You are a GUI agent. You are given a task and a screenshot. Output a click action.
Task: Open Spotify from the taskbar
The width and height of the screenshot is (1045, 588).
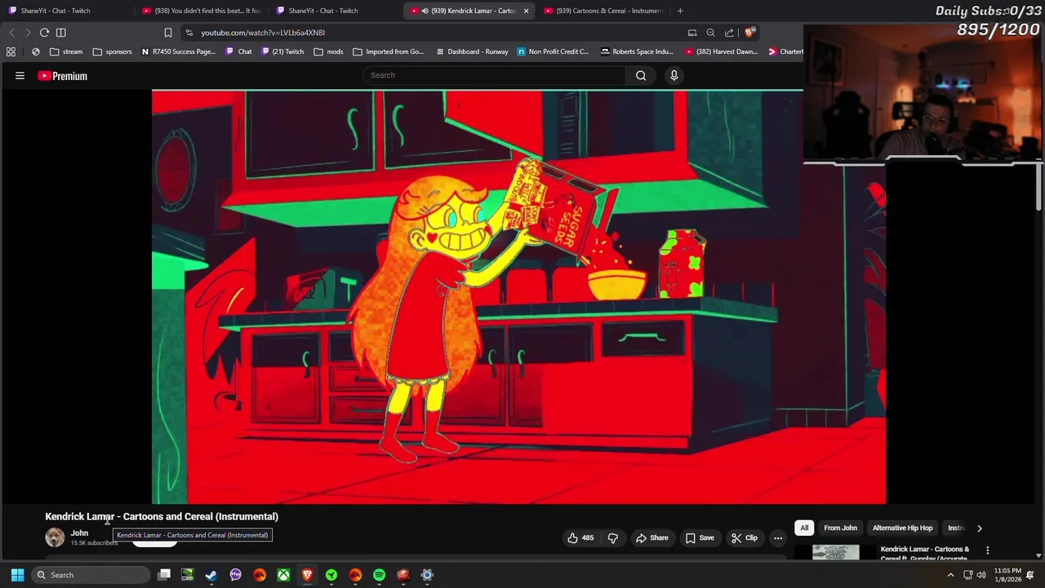pos(379,575)
